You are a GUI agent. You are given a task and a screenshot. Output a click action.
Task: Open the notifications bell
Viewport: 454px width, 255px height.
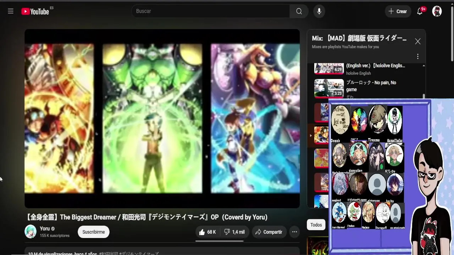(420, 11)
